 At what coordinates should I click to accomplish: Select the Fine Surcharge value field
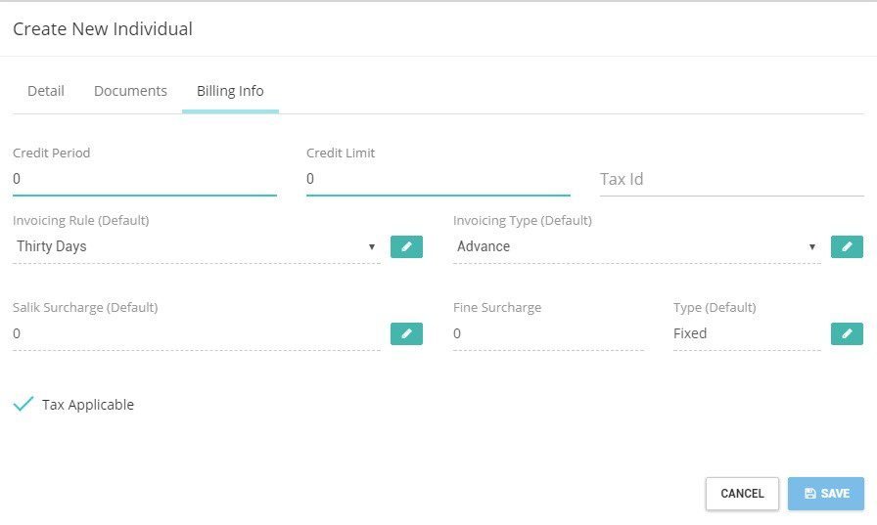coord(548,333)
